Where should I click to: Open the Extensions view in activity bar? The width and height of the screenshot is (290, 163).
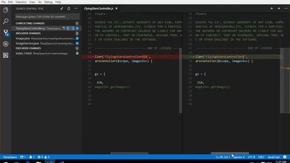[5, 55]
